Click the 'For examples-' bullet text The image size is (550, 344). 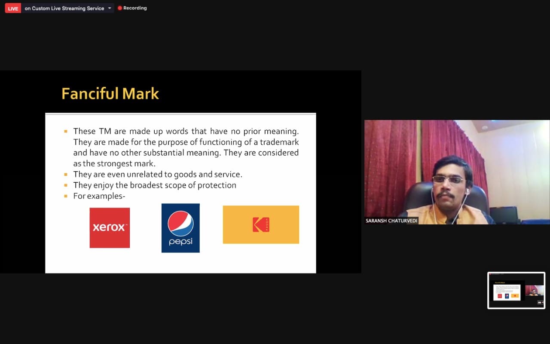click(x=99, y=196)
